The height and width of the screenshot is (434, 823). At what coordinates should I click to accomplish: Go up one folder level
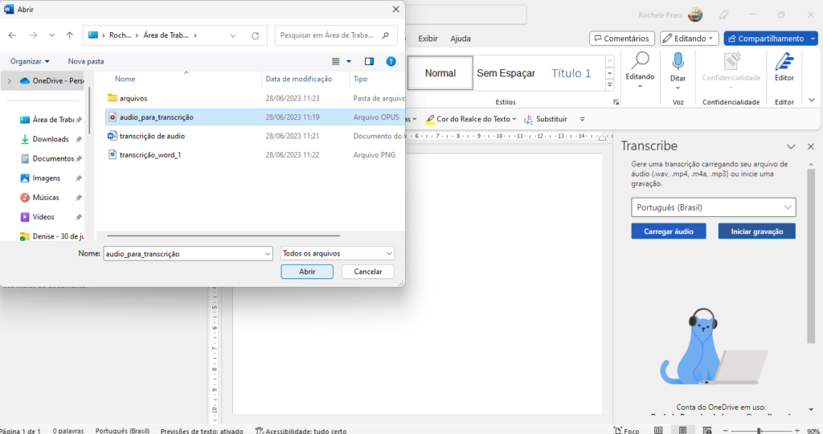69,35
